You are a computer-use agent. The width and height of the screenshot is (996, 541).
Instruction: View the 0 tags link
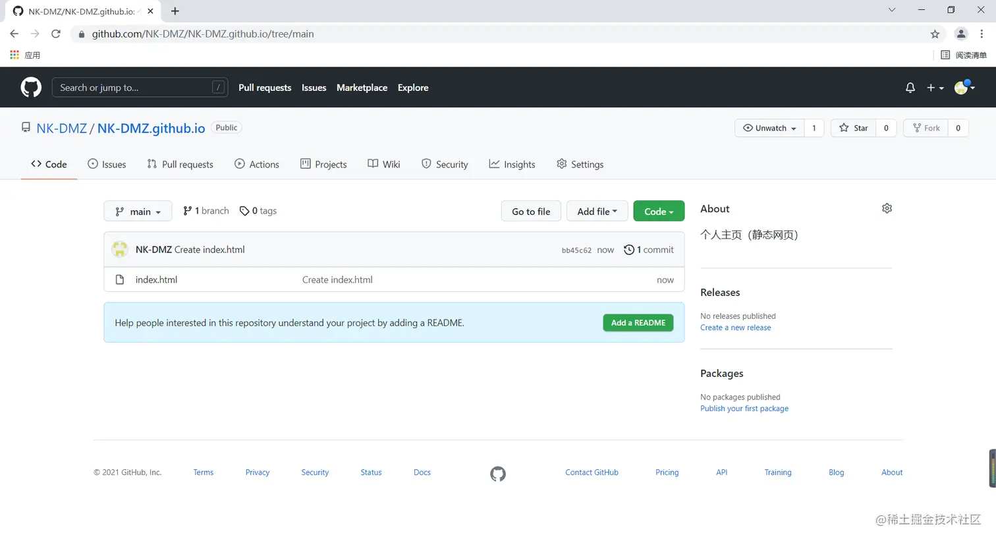[258, 211]
